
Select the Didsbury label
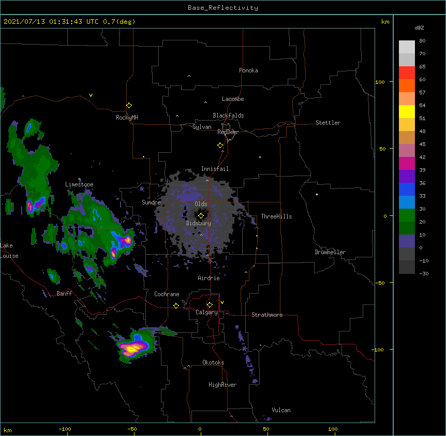tap(198, 223)
